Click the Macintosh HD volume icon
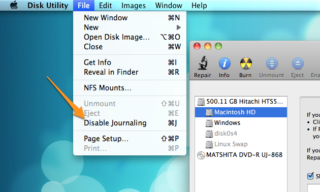Viewport: 320px width, 192px height. pyautogui.click(x=209, y=112)
